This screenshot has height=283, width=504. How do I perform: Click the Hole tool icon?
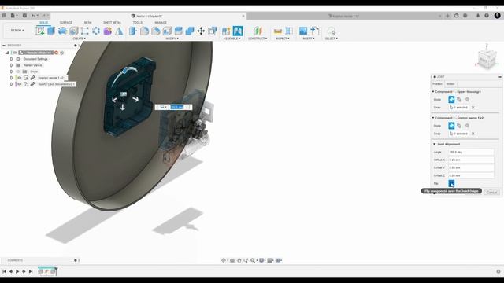click(73, 31)
